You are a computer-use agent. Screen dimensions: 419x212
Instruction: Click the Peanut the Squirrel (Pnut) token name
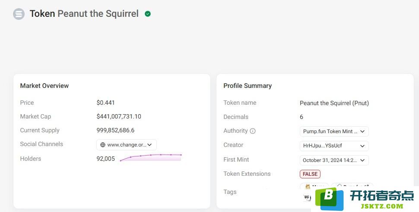[x=334, y=103]
